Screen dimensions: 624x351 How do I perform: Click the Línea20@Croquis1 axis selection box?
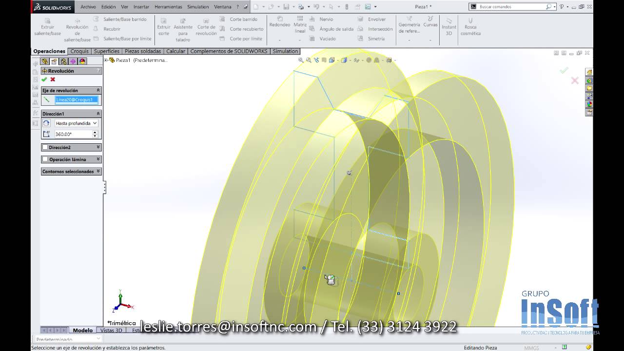click(77, 100)
